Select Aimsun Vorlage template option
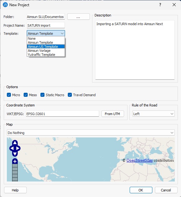The height and width of the screenshot is (197, 181). coord(46,51)
